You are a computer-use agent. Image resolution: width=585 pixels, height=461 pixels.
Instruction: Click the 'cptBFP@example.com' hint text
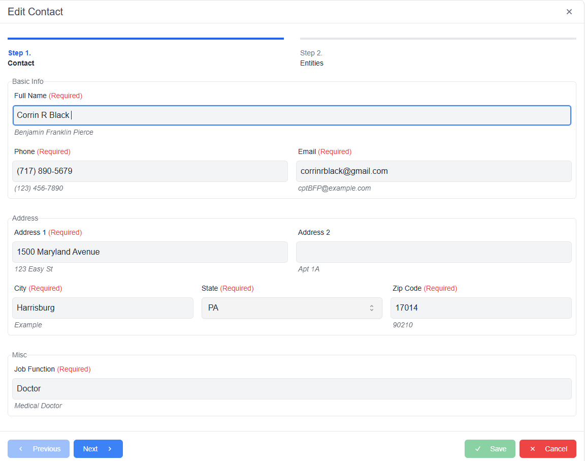click(334, 188)
